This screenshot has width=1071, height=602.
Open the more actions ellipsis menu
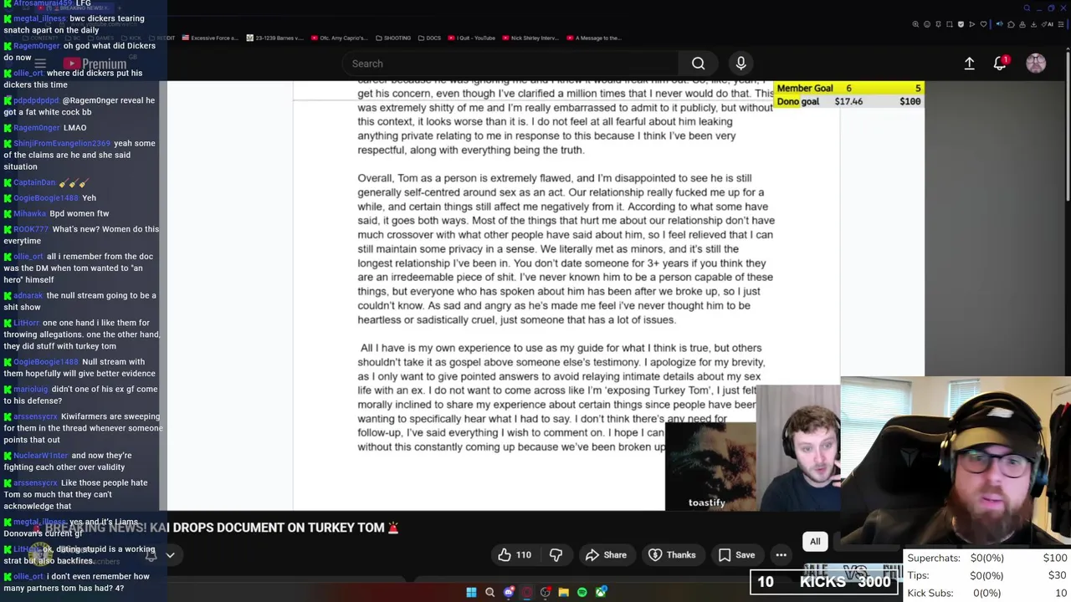[x=781, y=554]
